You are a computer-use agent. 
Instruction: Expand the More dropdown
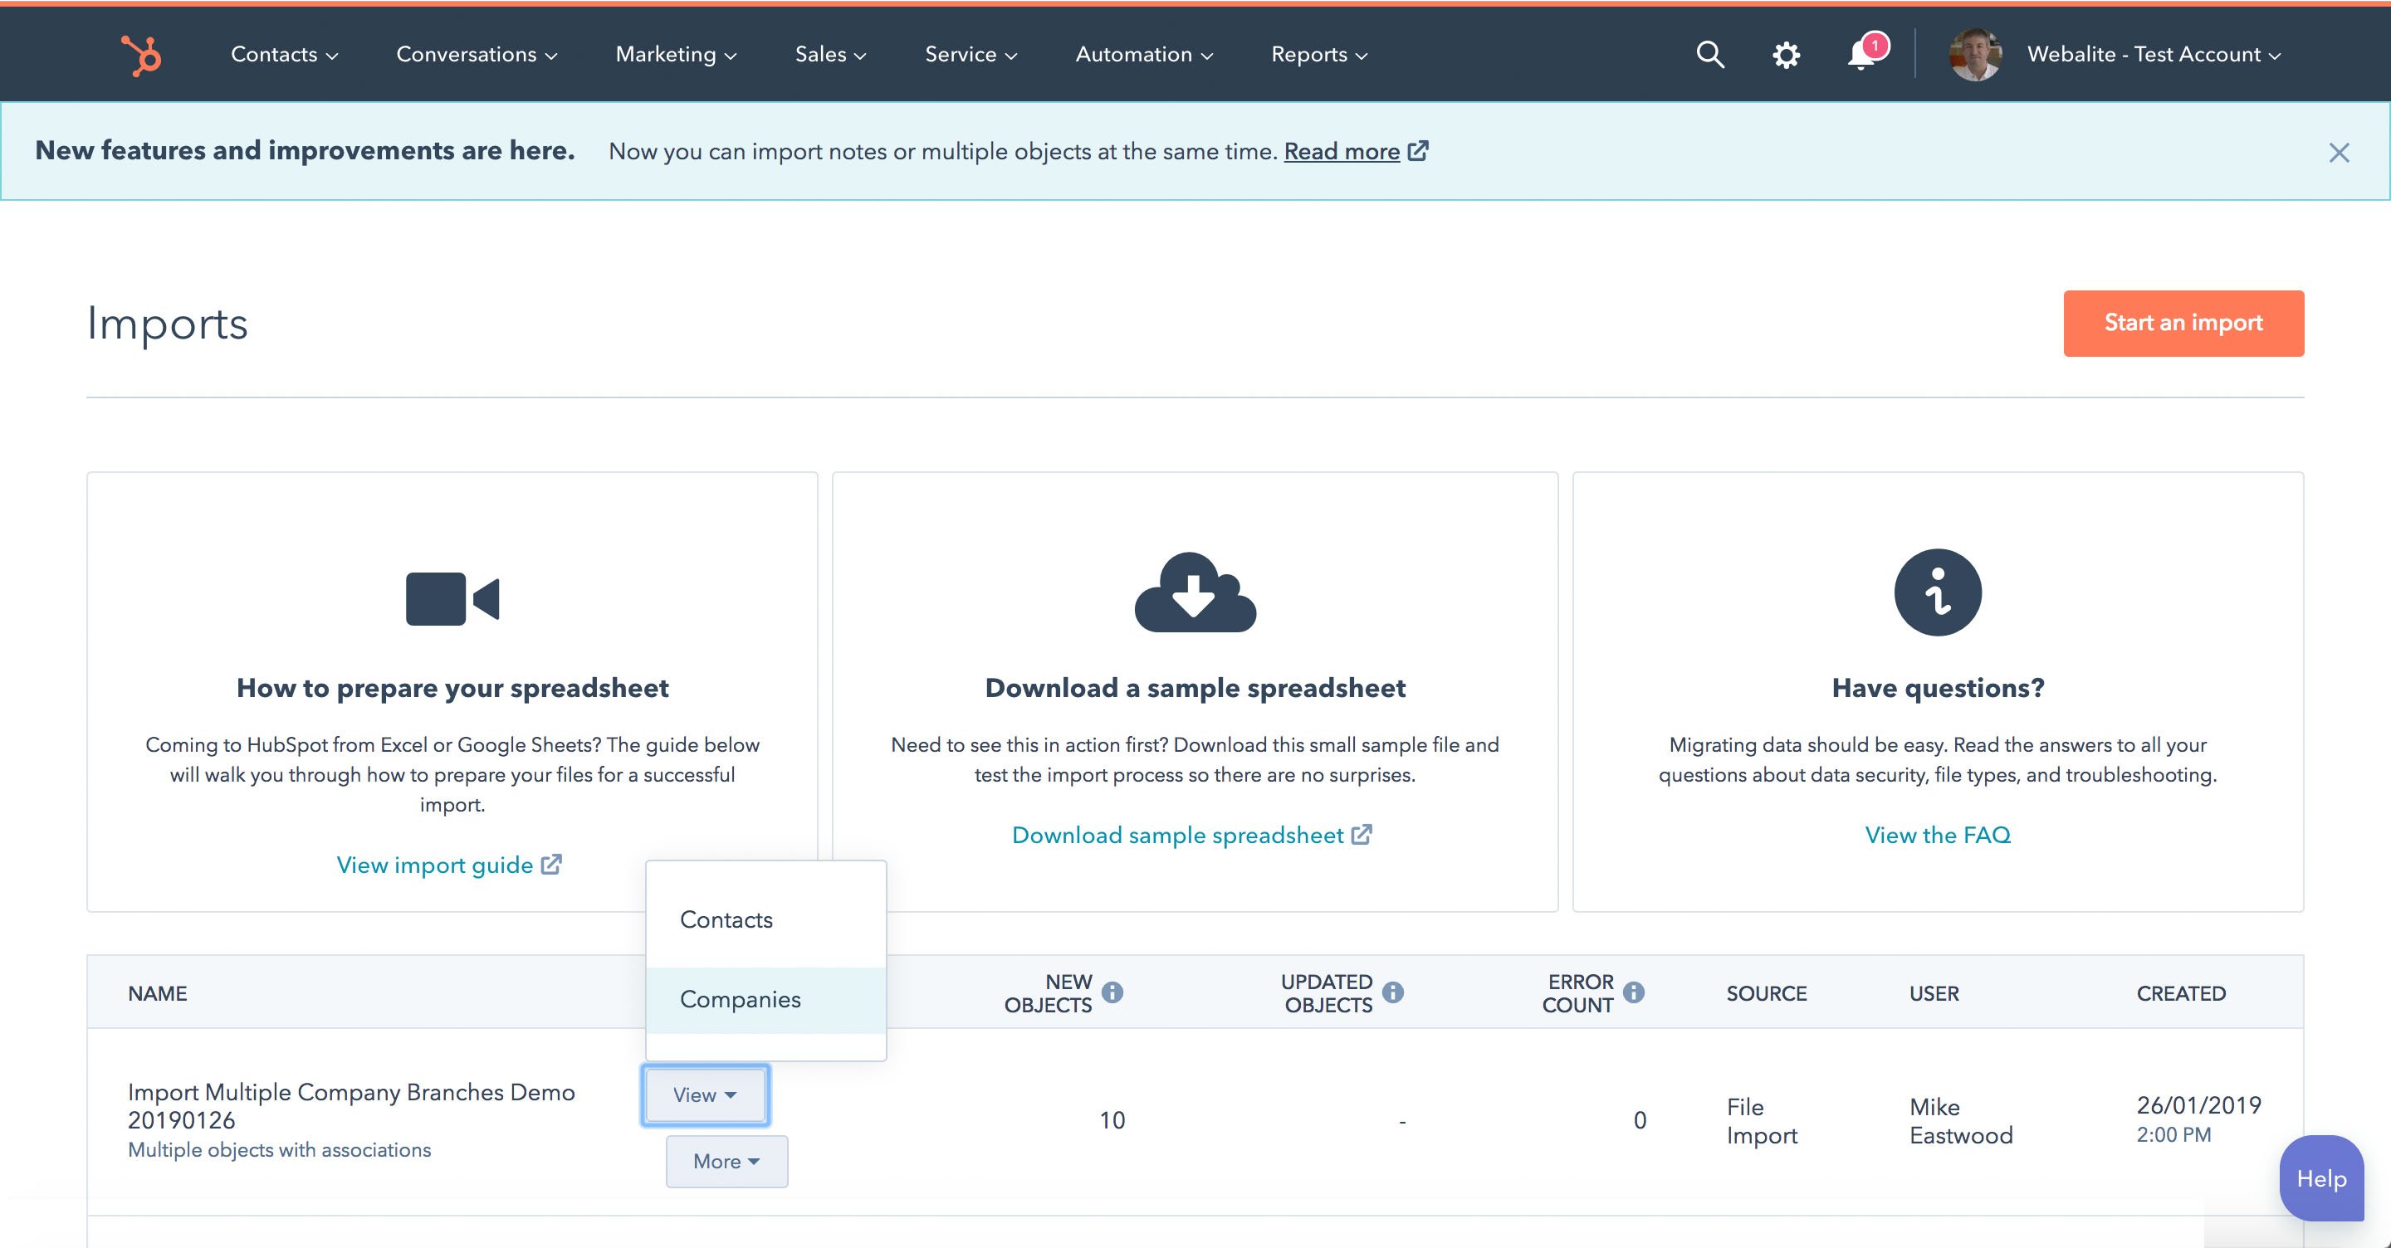click(726, 1161)
